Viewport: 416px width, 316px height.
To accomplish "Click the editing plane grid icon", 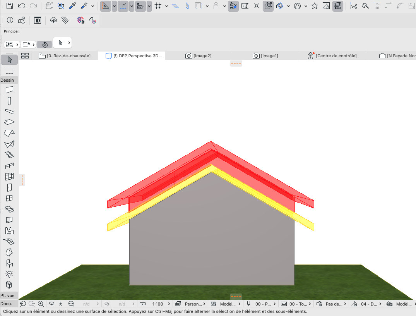I will coord(175,6).
